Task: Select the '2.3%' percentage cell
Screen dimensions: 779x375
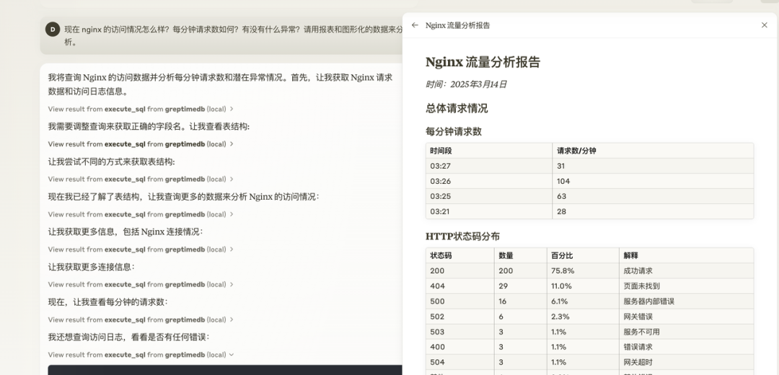Action: 583,317
